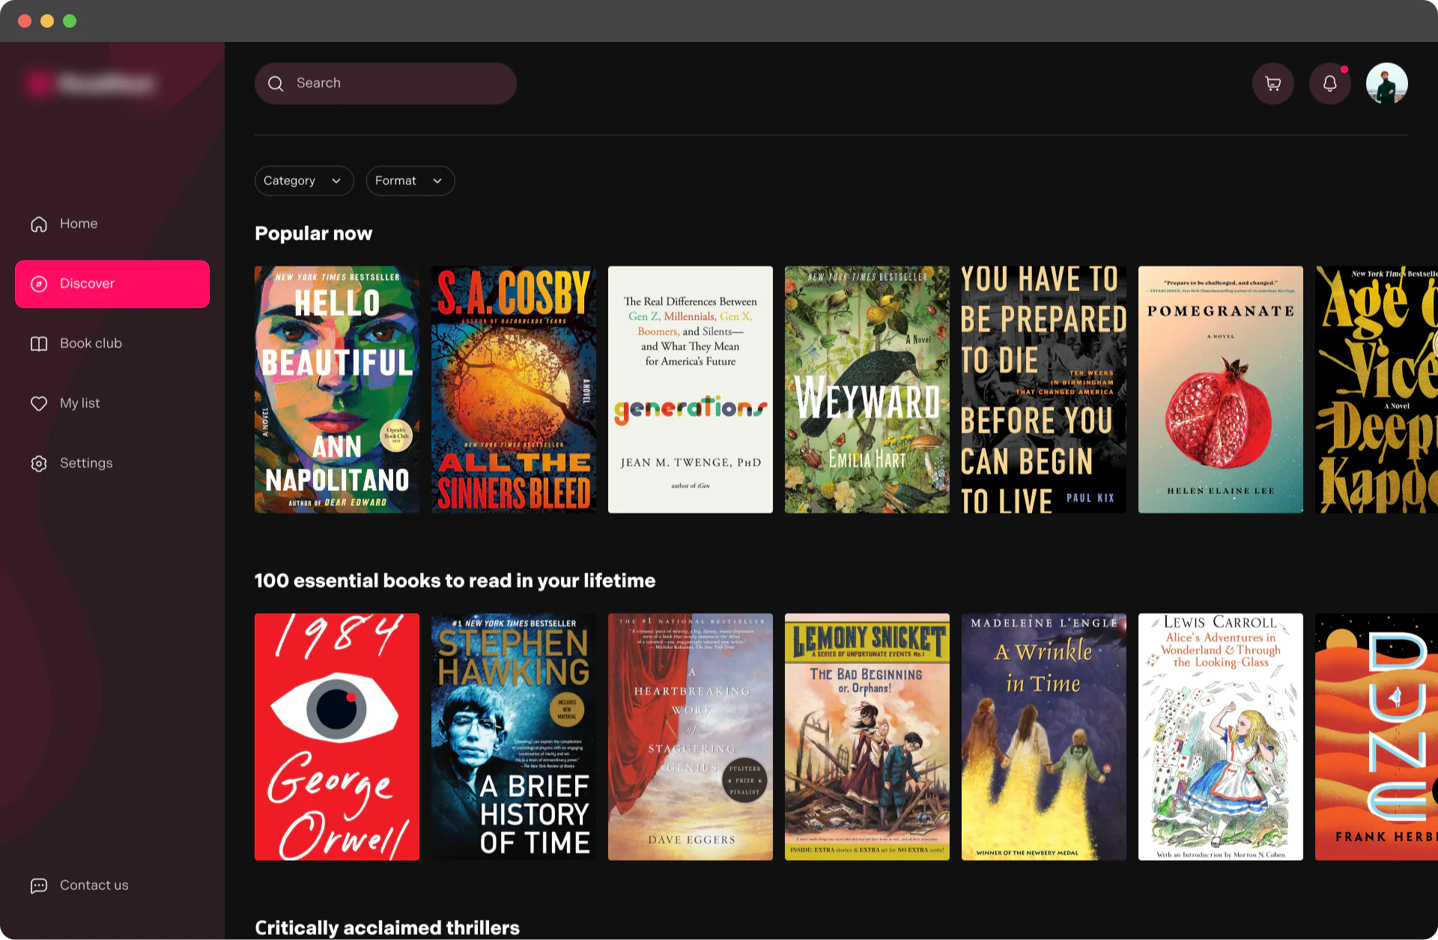1438x940 pixels.
Task: Open All the Sinners Bleed cover
Action: [x=514, y=389]
